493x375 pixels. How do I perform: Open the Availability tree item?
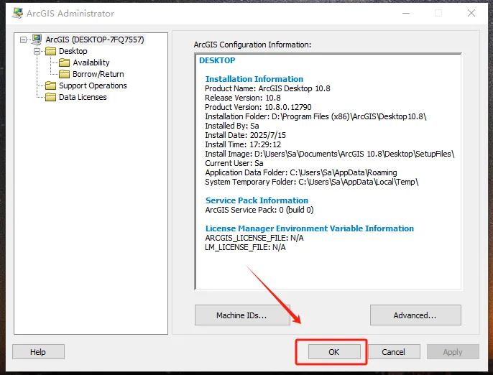click(x=91, y=62)
